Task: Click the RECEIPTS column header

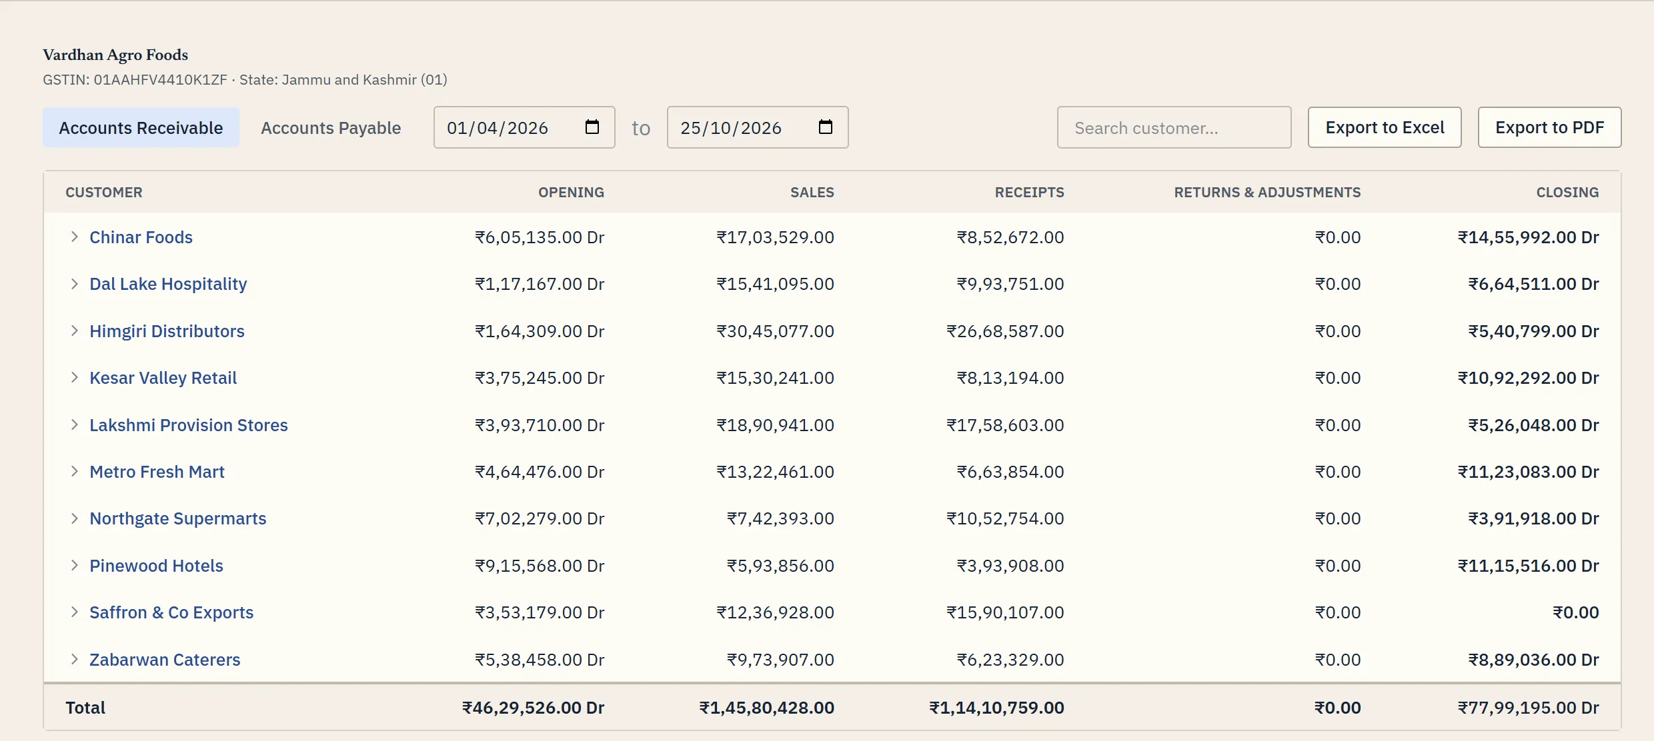Action: pos(1030,192)
